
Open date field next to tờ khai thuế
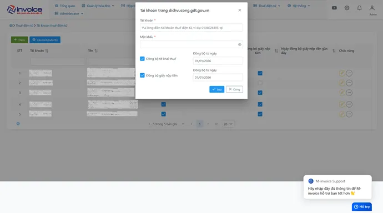click(218, 61)
